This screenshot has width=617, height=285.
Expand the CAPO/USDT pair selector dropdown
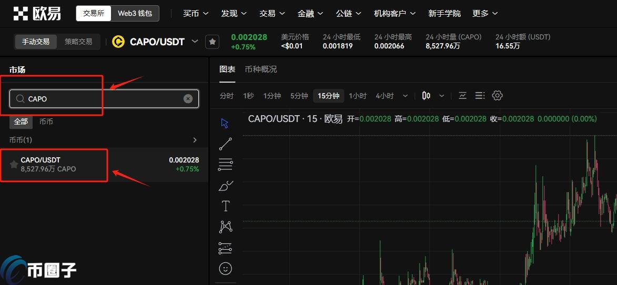coord(195,41)
